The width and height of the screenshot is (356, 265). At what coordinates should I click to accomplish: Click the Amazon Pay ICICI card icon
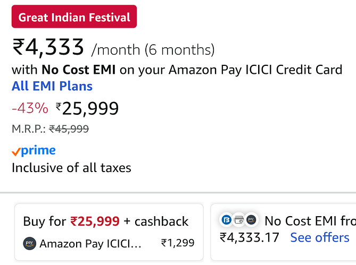29,244
